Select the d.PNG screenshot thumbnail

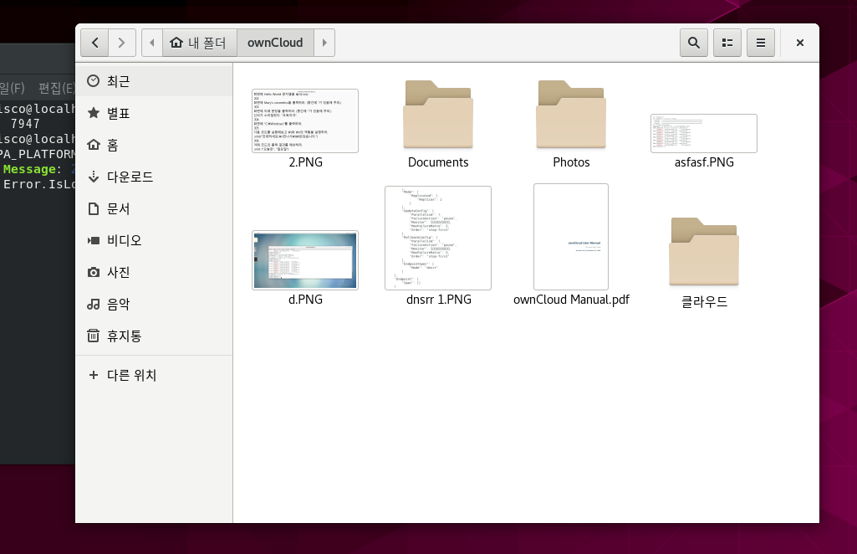click(x=305, y=260)
